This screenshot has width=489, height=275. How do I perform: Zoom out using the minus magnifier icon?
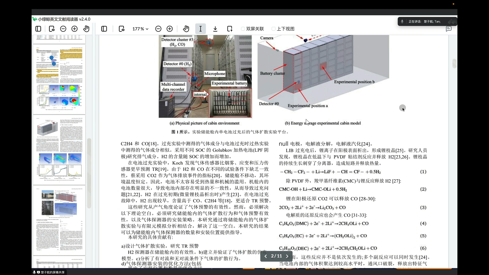click(x=158, y=29)
